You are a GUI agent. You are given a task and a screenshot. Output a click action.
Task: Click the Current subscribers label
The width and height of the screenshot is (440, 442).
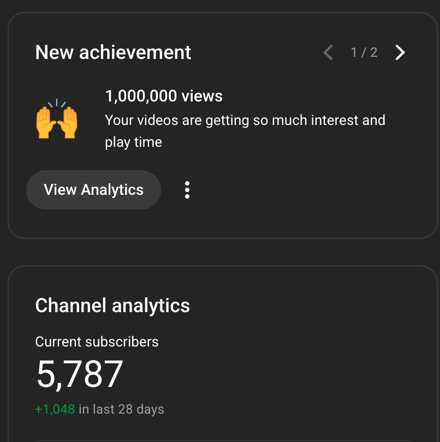97,342
